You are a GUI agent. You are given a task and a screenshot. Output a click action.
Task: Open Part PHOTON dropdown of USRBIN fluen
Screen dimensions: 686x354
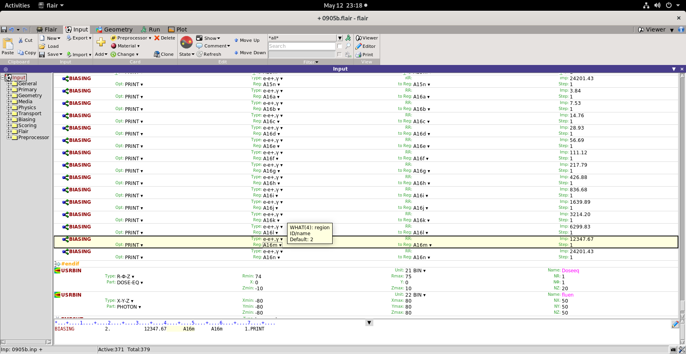click(x=129, y=307)
